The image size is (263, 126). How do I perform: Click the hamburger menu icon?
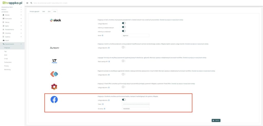click(x=27, y=3)
